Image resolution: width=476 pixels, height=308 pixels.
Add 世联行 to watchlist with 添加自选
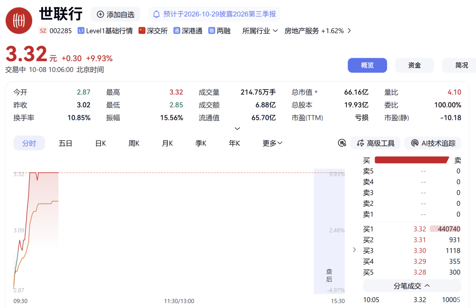[115, 14]
